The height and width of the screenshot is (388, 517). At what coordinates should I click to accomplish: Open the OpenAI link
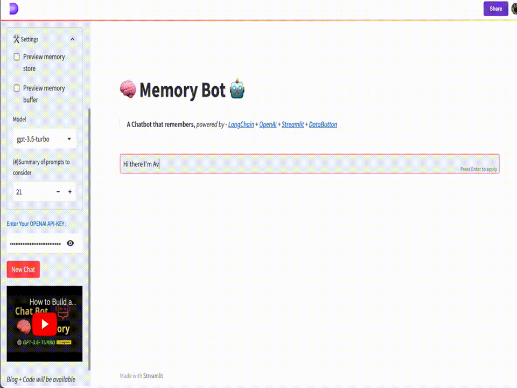tap(268, 124)
